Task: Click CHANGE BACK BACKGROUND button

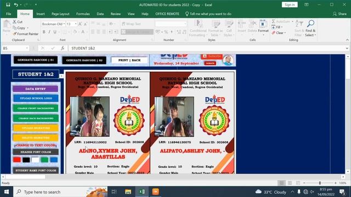Action: click(36, 118)
